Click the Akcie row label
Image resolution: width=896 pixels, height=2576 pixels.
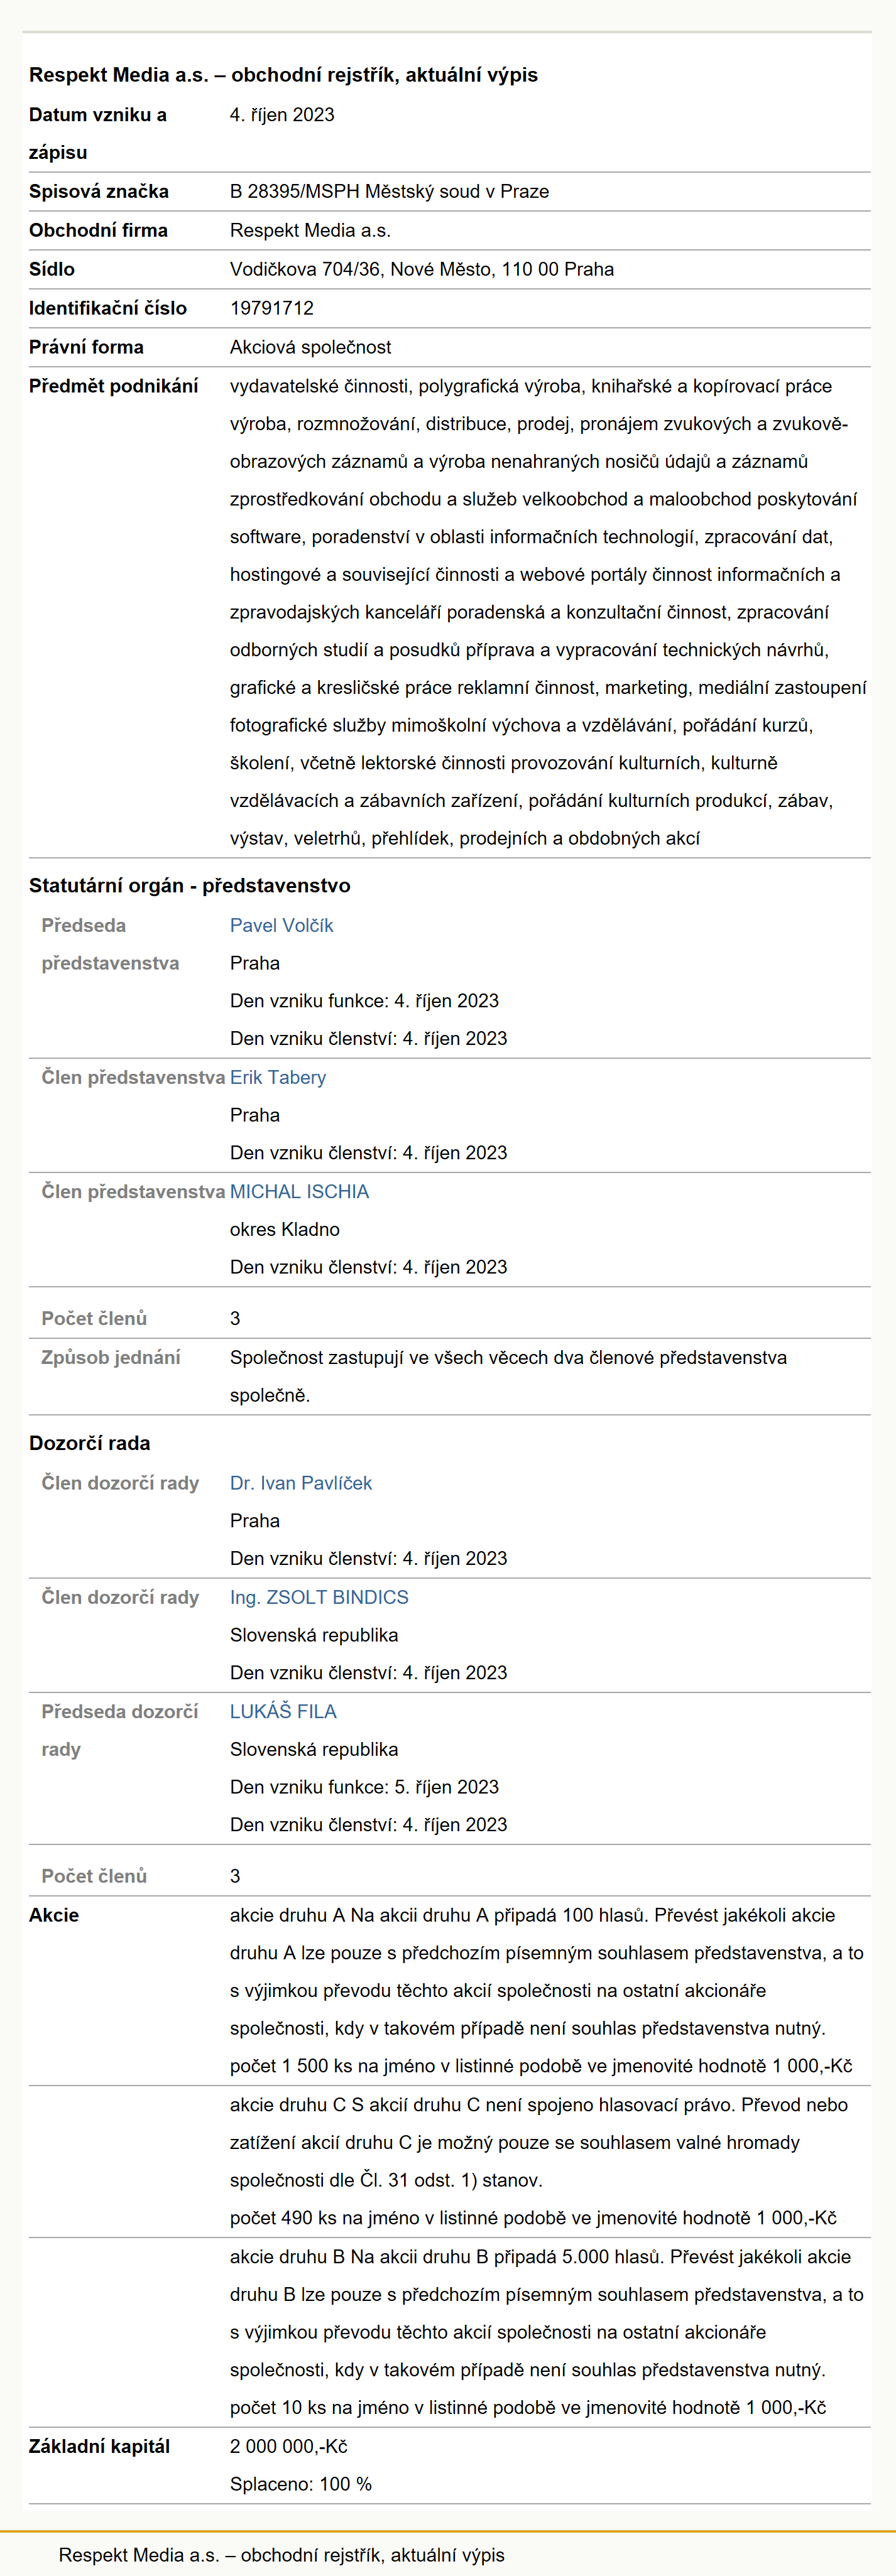point(54,1915)
